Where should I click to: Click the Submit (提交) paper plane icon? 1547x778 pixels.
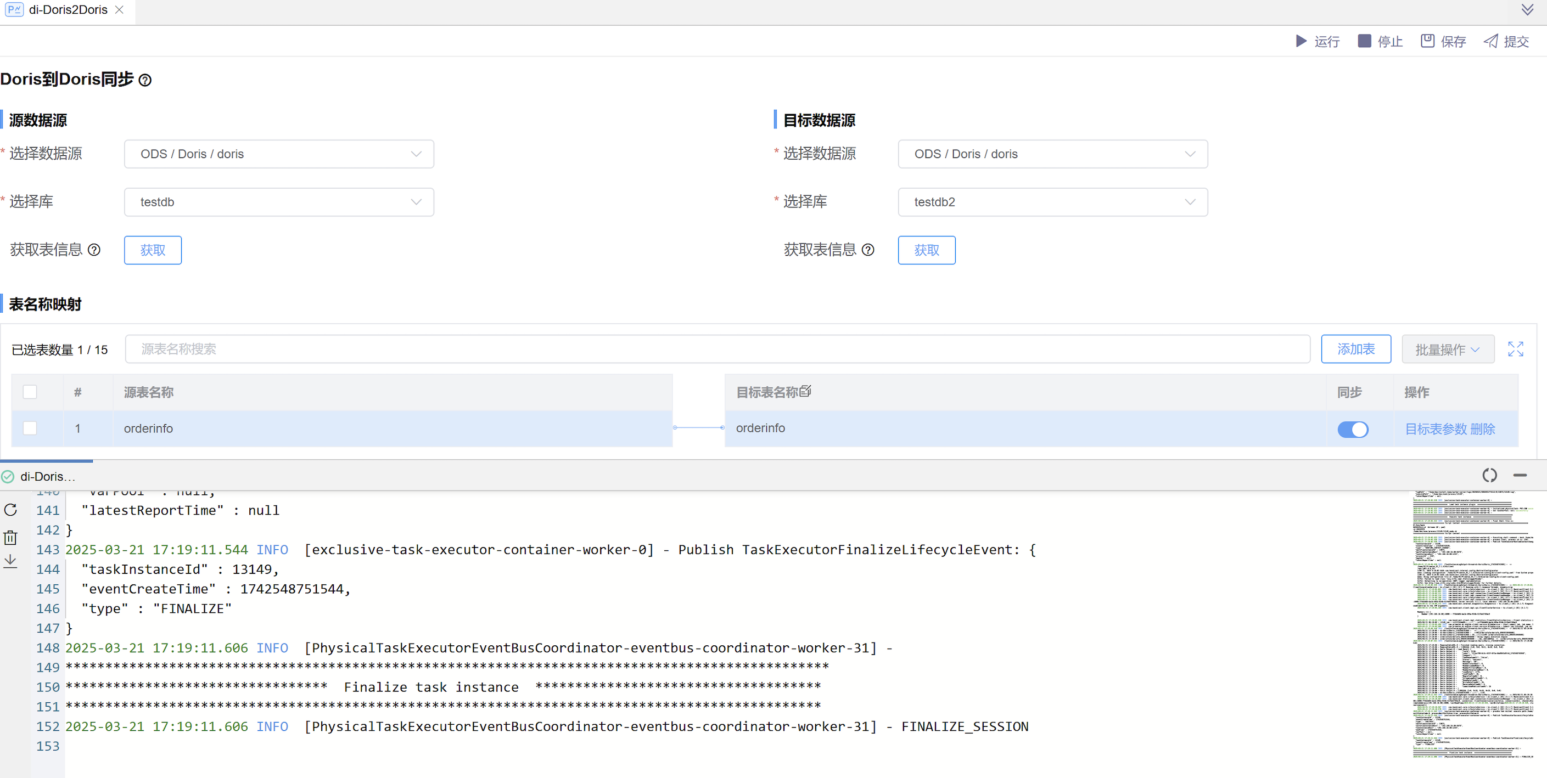coord(1490,41)
